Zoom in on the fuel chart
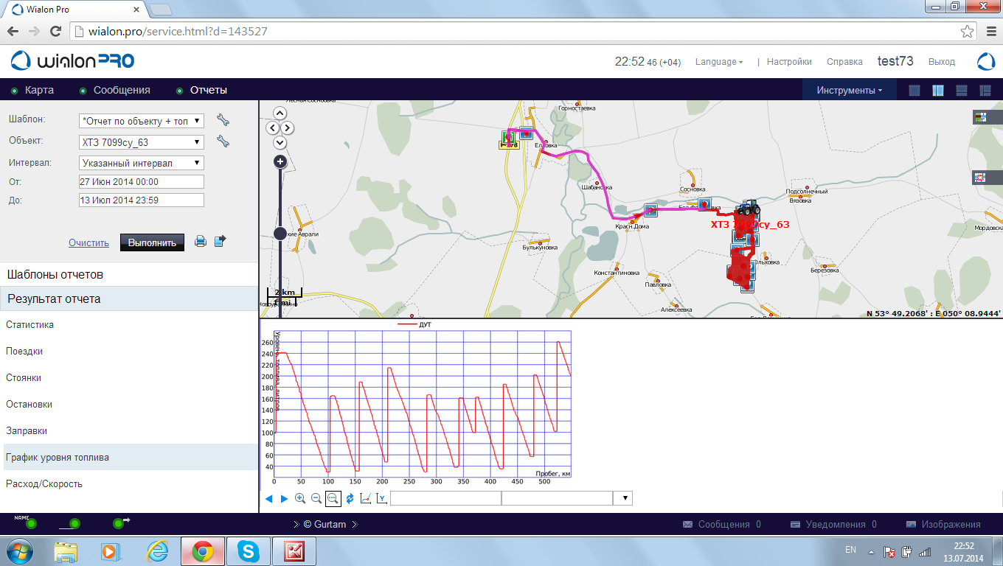The width and height of the screenshot is (1003, 566). pos(300,499)
